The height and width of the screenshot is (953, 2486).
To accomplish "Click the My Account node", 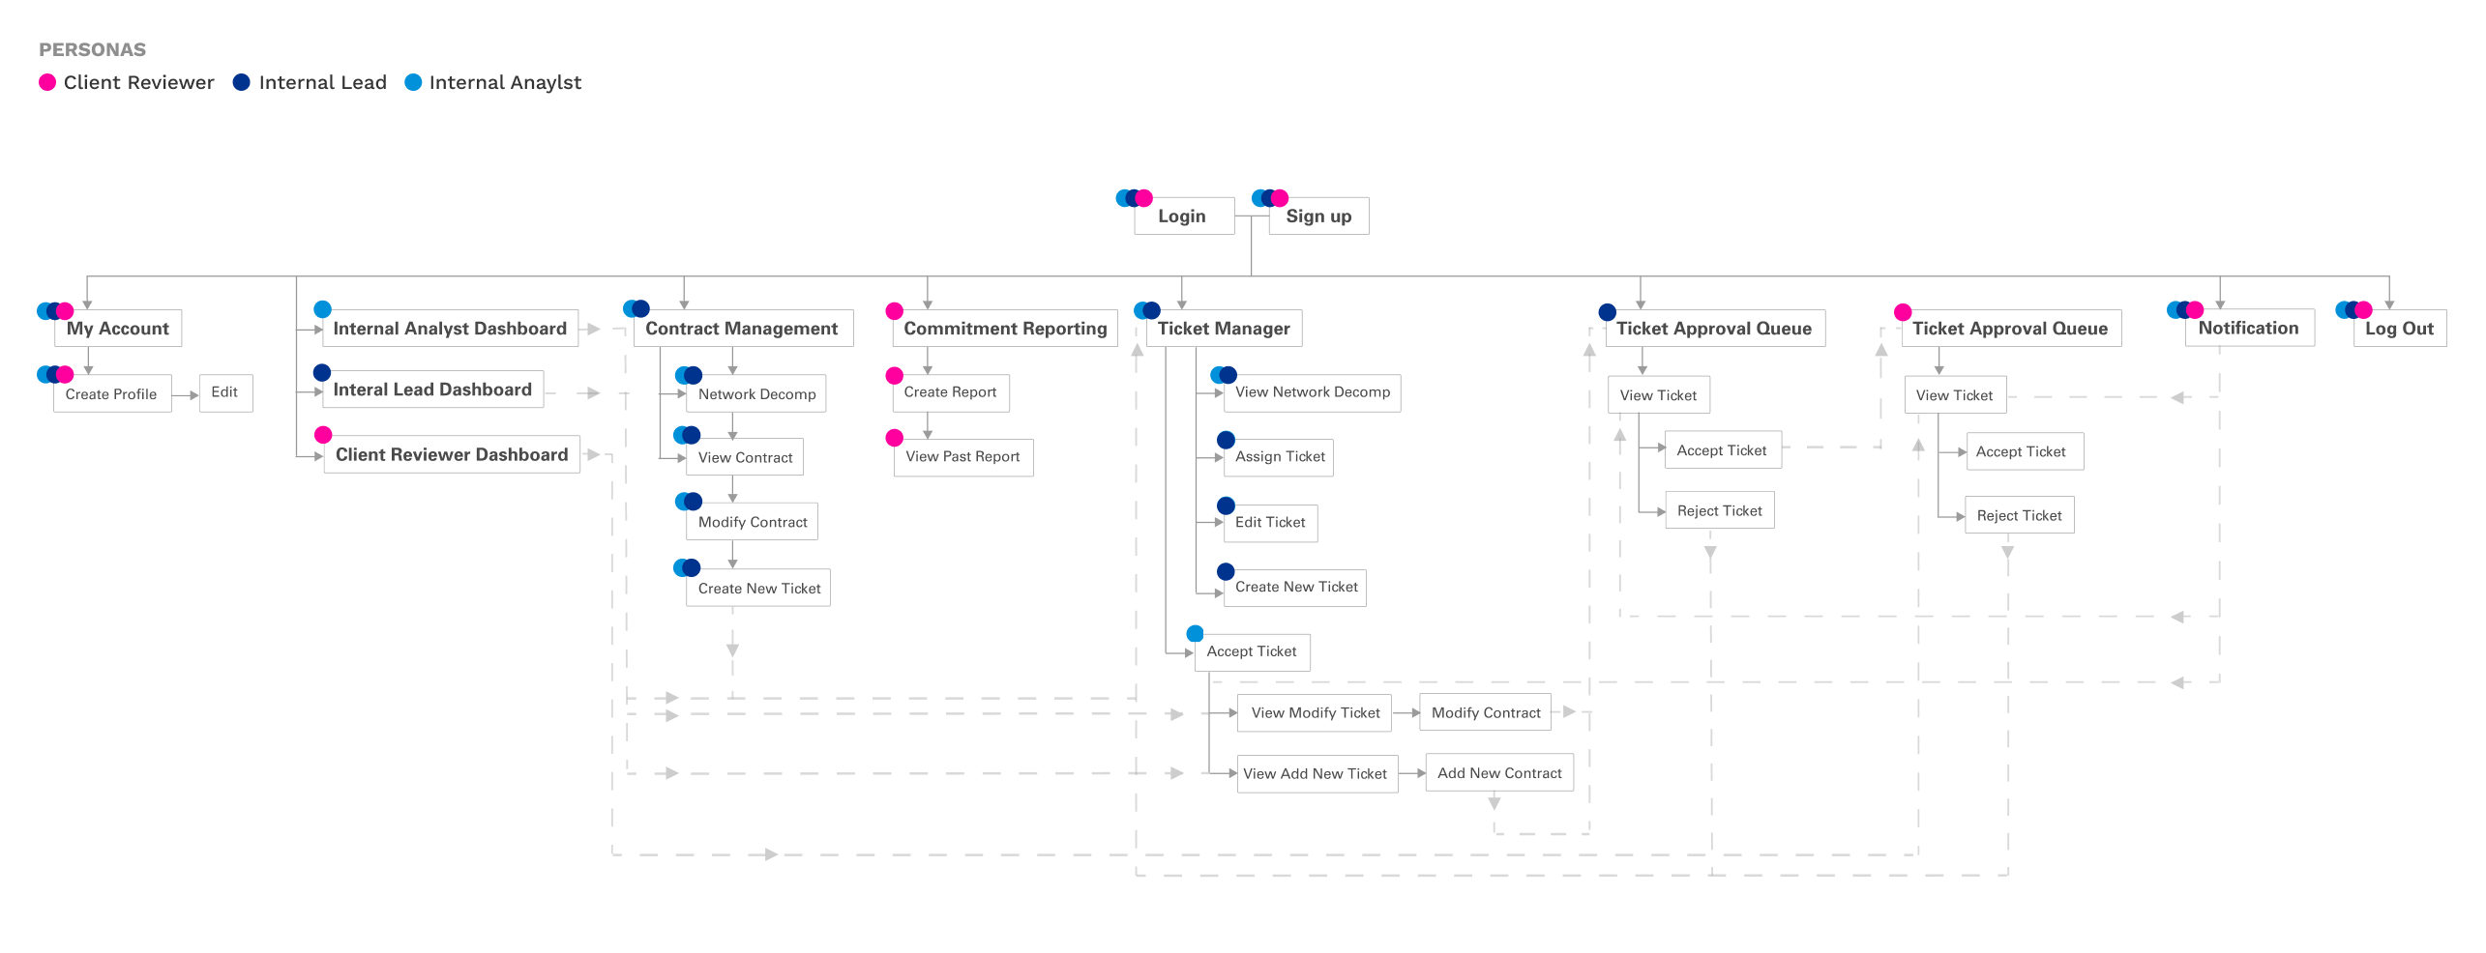I will click(x=117, y=328).
